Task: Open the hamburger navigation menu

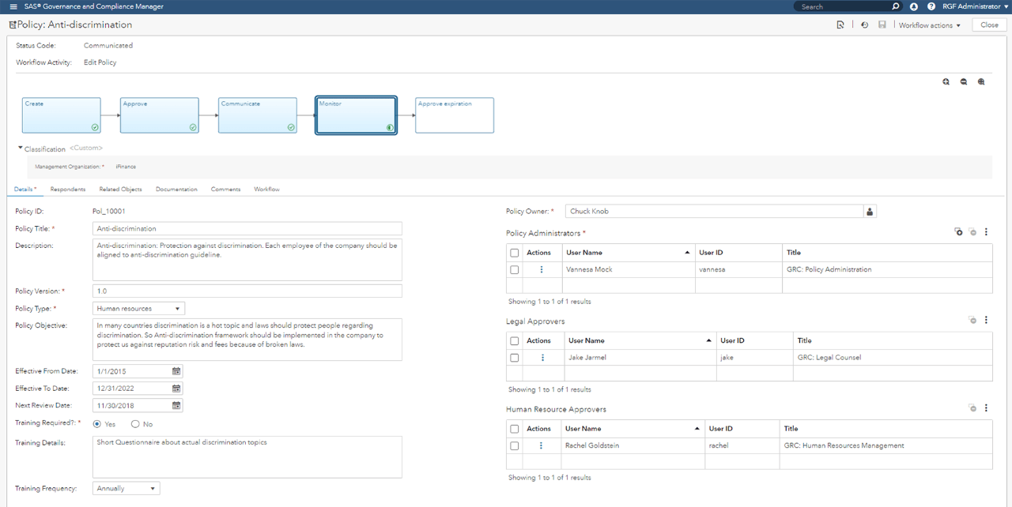Action: [13, 6]
